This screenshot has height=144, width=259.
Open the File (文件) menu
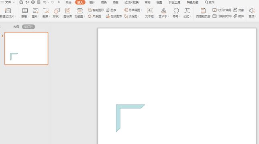click(x=8, y=2)
